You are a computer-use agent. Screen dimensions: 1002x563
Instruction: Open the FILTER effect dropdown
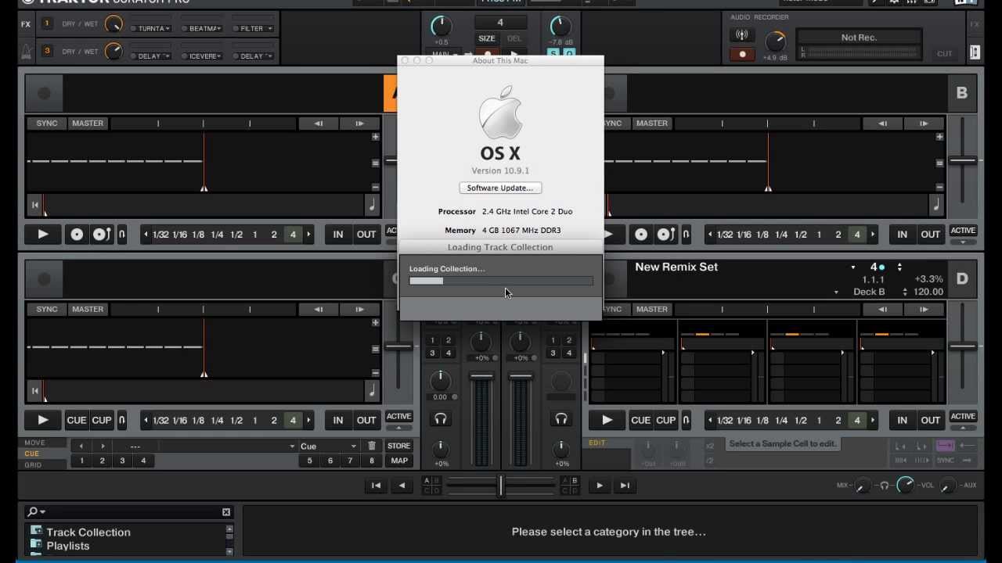point(269,29)
